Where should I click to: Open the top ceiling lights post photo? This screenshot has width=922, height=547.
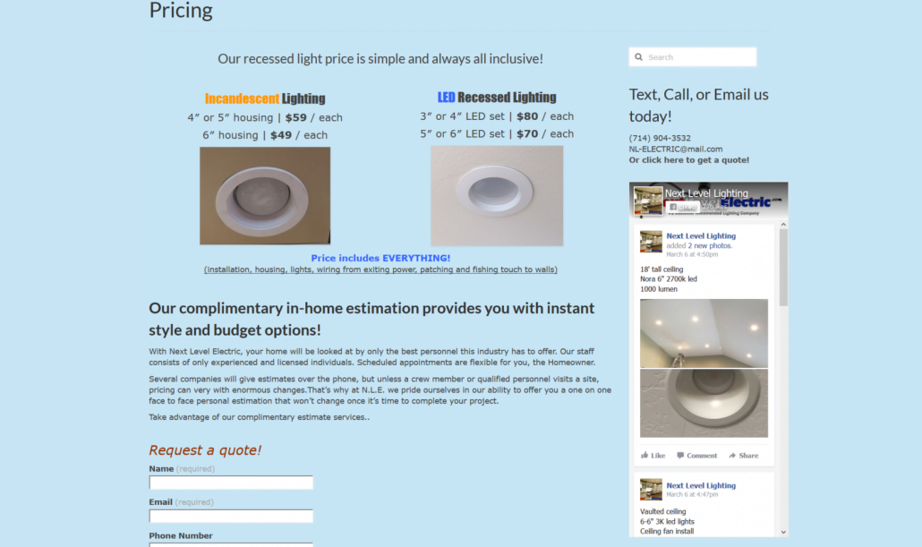704,332
